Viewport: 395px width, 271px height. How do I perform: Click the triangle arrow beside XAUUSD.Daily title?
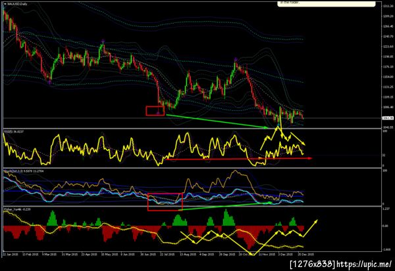click(x=5, y=4)
